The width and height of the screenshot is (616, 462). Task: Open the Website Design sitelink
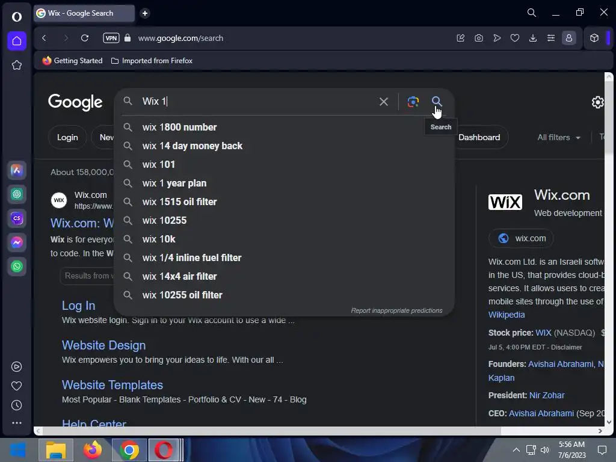(x=103, y=345)
